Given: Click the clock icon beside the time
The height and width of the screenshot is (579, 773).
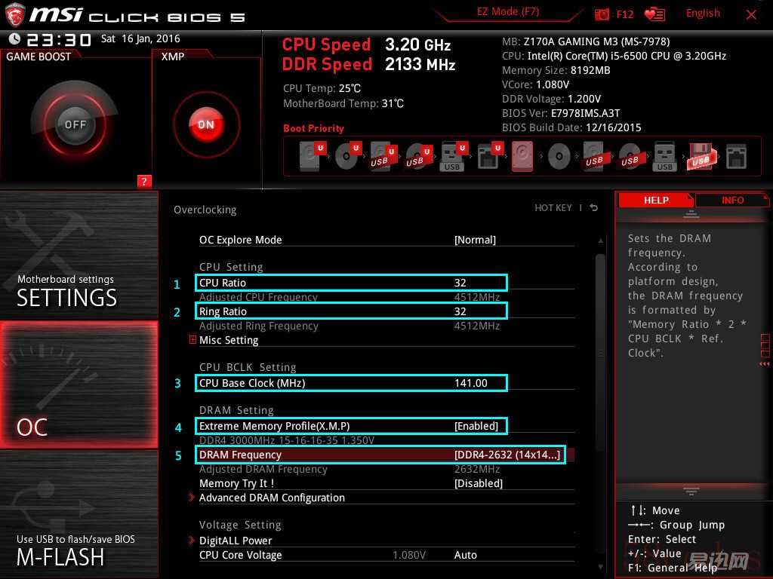Looking at the screenshot, I should [x=15, y=39].
